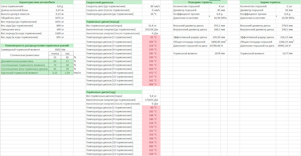Select the rear piston diameter value '38'
The image size is (301, 156).
282,10
